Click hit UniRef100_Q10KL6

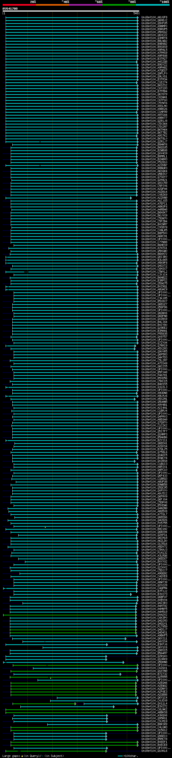point(154,751)
